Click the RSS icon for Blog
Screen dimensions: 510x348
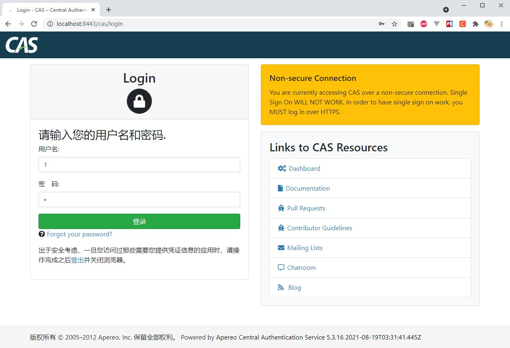pyautogui.click(x=281, y=287)
